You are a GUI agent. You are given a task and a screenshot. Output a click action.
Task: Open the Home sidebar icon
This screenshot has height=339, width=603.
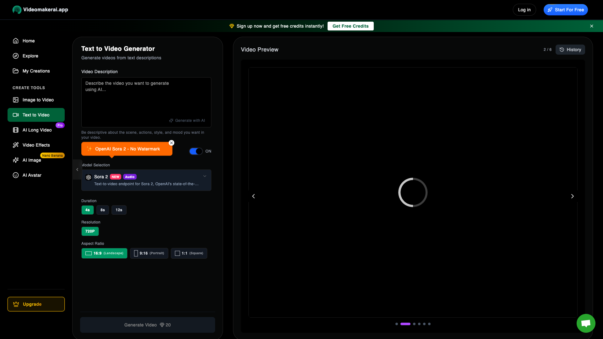pyautogui.click(x=16, y=41)
